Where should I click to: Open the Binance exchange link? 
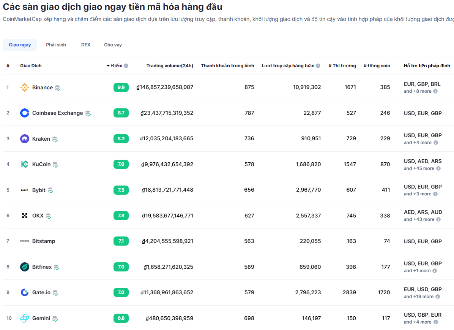point(43,87)
